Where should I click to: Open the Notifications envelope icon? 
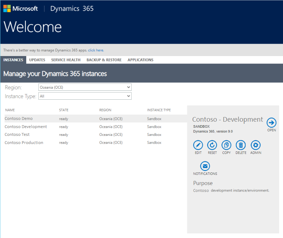205,166
